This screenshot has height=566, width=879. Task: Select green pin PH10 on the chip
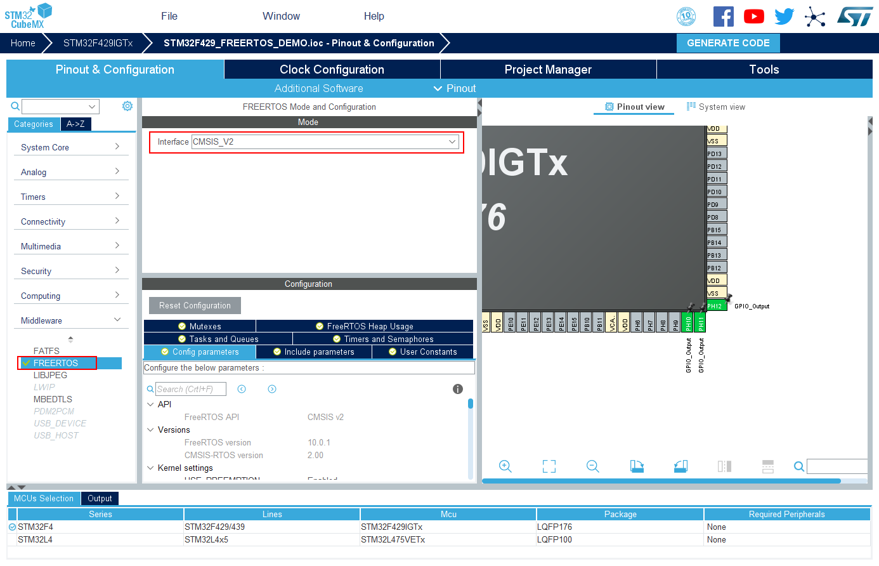click(x=688, y=322)
